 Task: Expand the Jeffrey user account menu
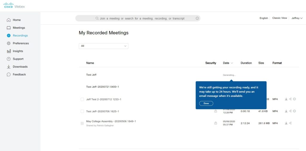click(297, 18)
